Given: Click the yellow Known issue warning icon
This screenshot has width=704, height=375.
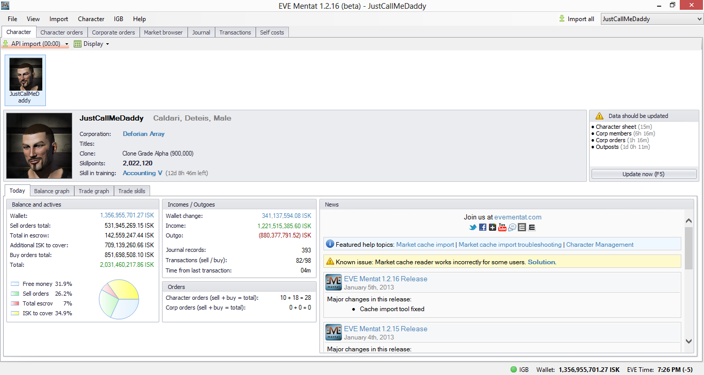Looking at the screenshot, I should click(330, 262).
